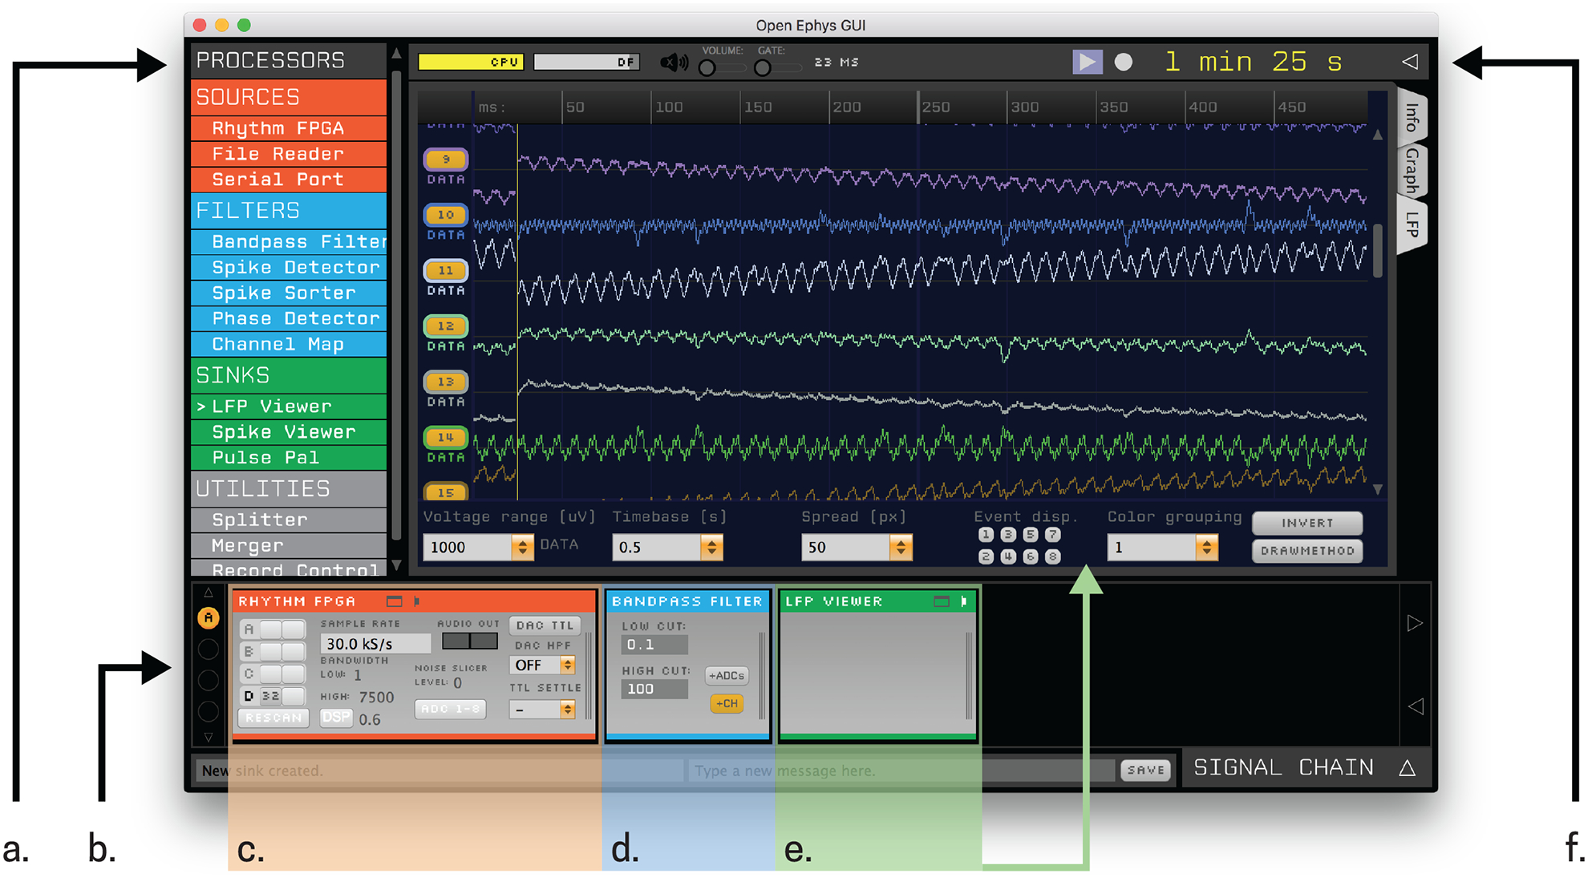
Task: Open the Timebase dropdown
Action: click(667, 548)
